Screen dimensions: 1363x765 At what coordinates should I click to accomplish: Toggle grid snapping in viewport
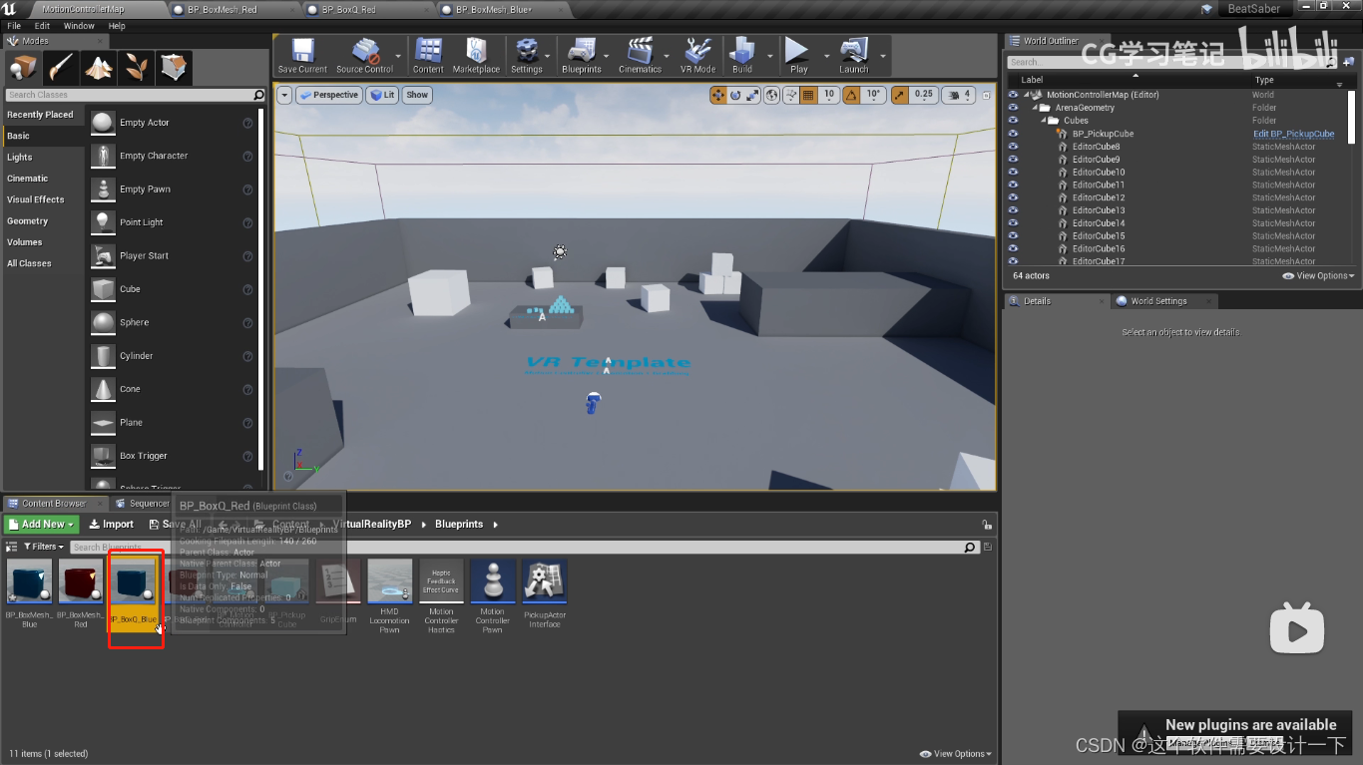[809, 95]
